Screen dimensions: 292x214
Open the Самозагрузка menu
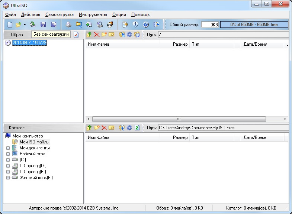[60, 14]
